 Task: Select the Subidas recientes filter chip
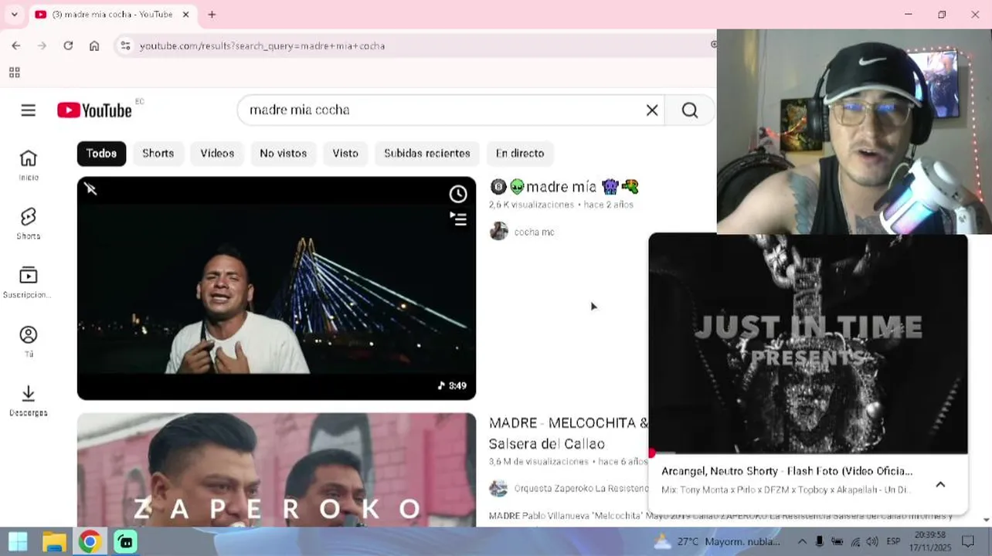tap(427, 154)
